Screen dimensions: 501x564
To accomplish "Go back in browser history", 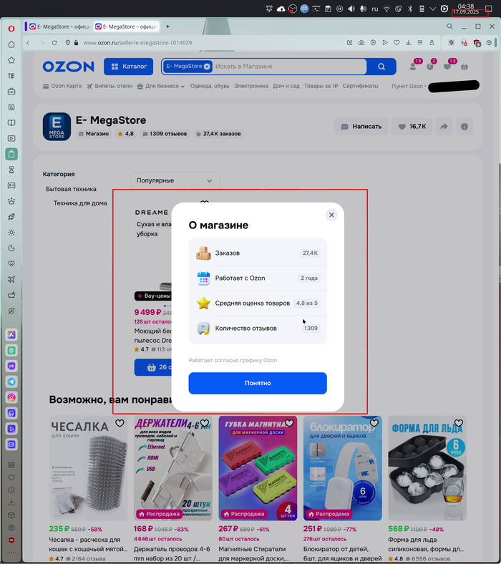I will click(x=28, y=43).
